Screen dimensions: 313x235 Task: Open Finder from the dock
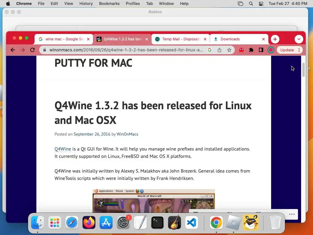(38, 222)
